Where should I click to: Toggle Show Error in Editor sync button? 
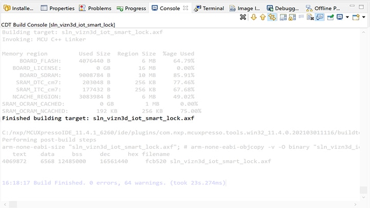point(272,17)
